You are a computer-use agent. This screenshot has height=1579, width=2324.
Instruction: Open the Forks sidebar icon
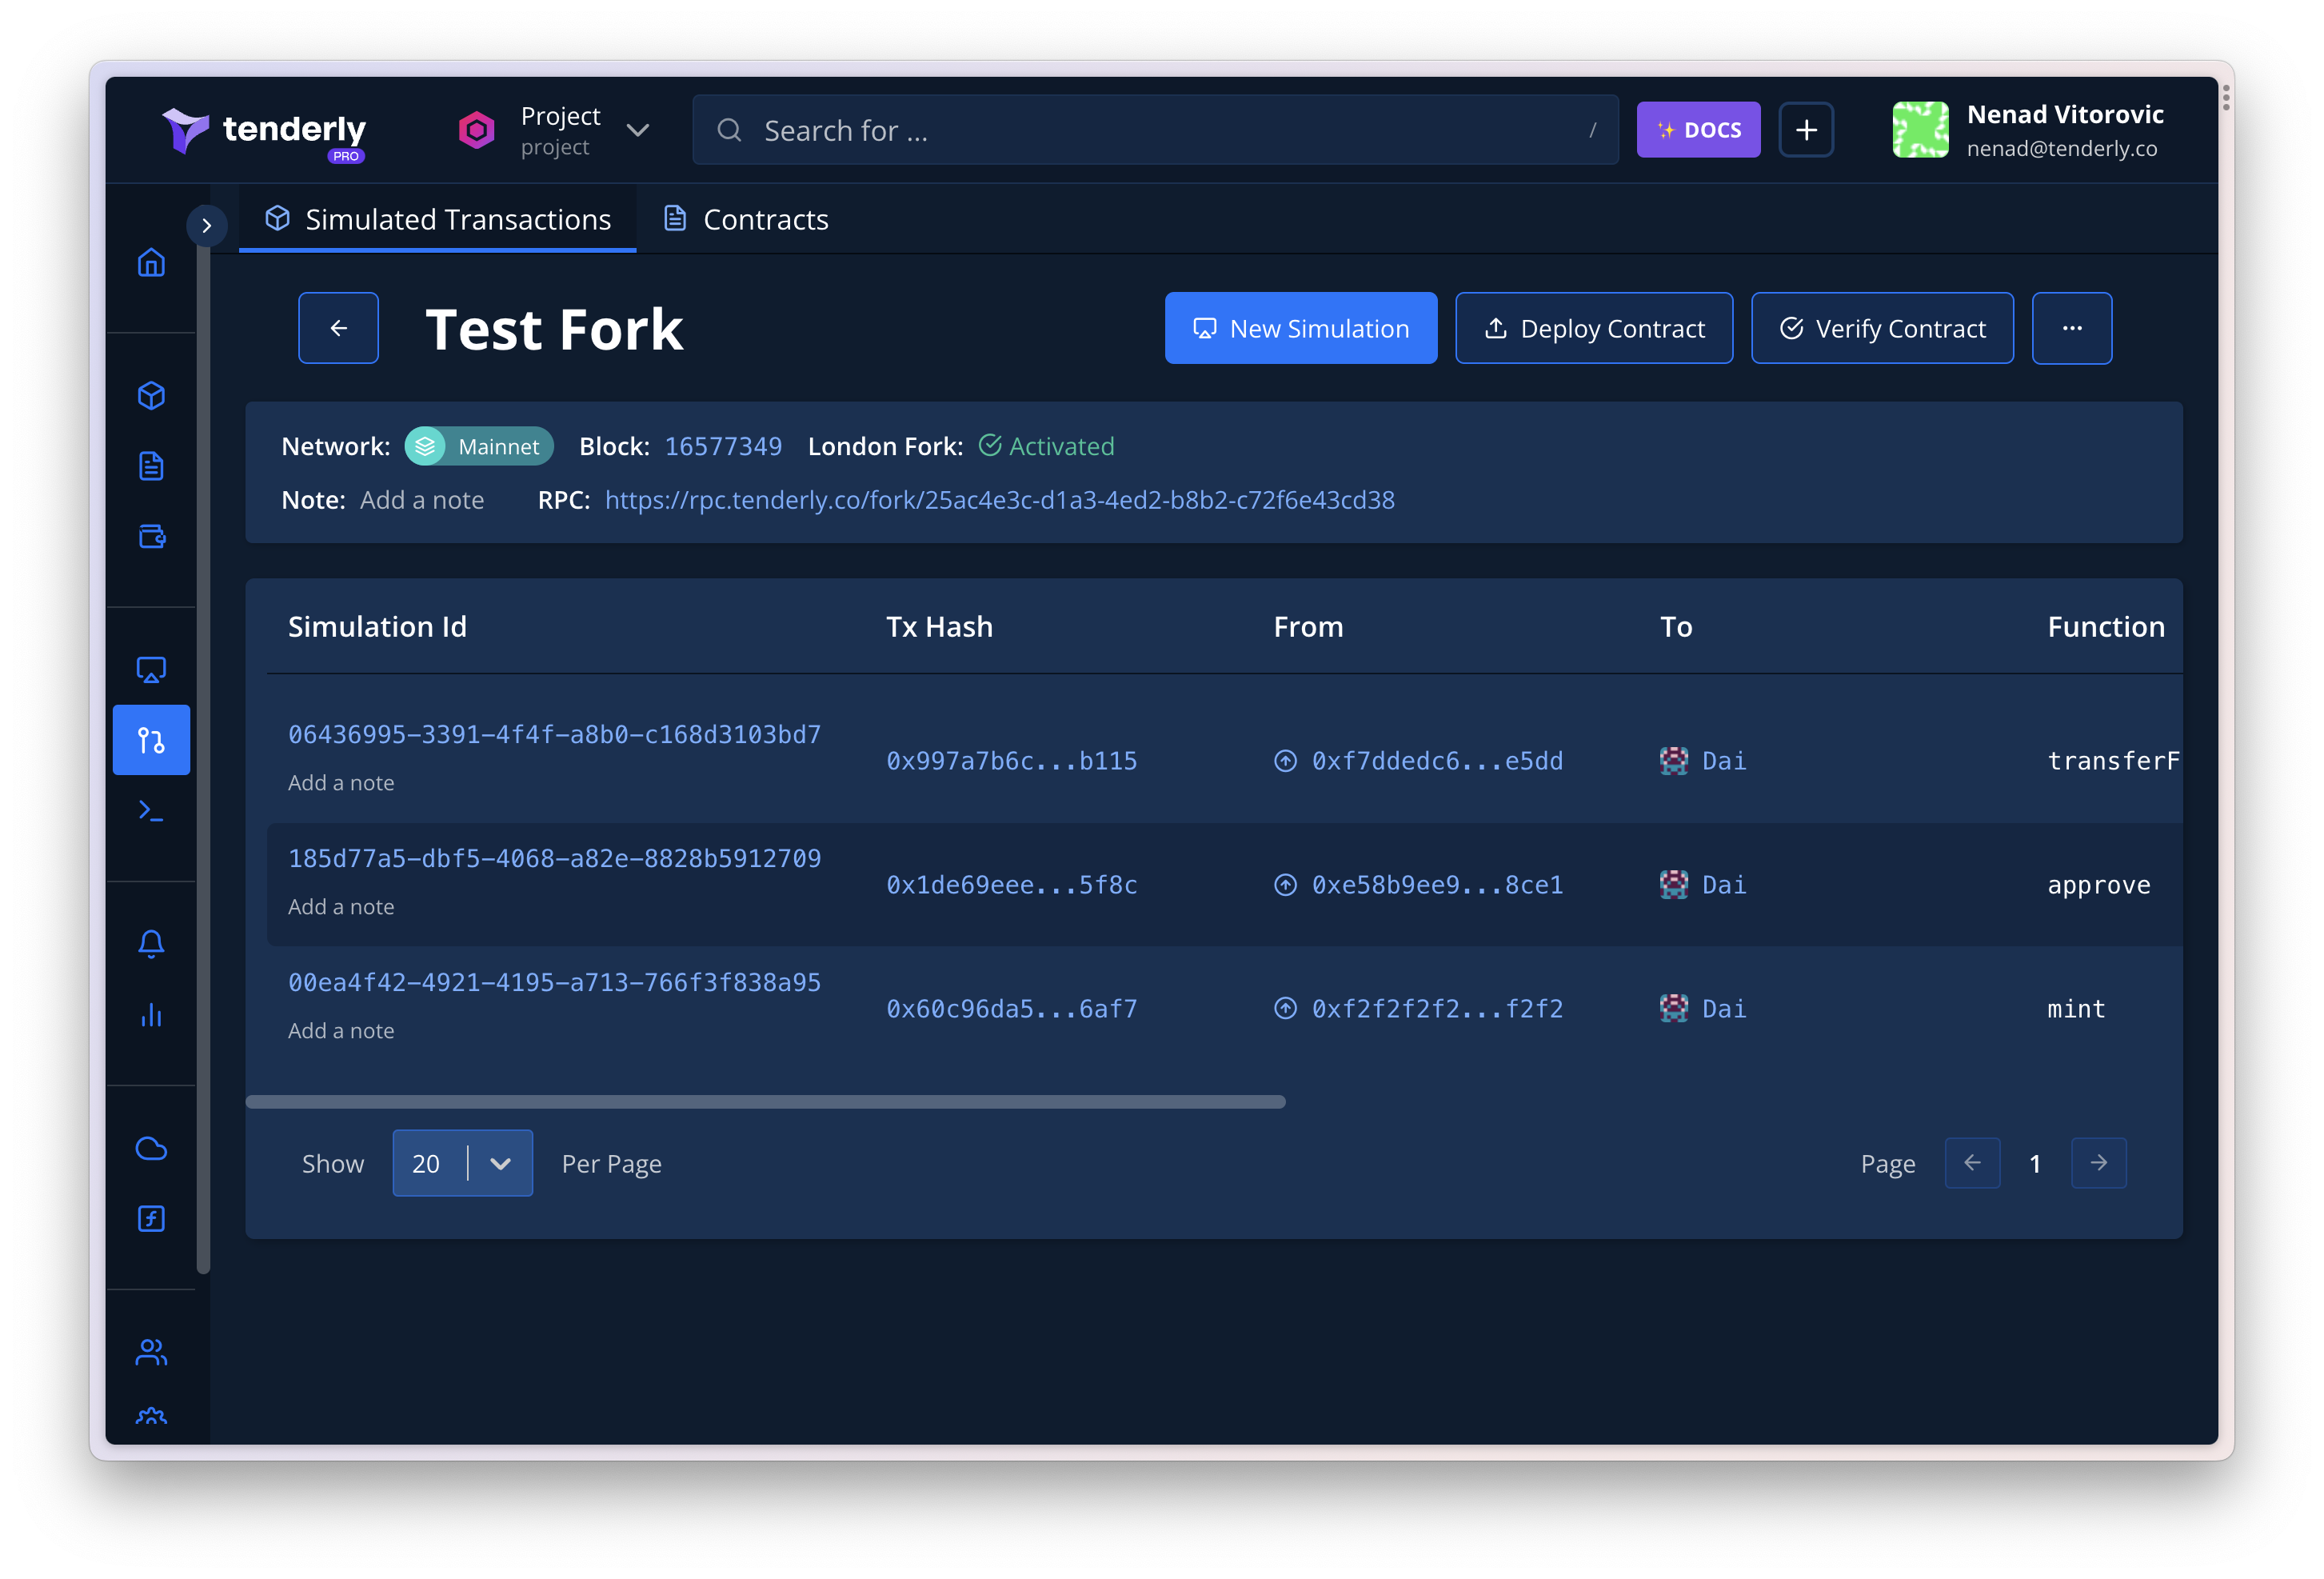tap(151, 740)
